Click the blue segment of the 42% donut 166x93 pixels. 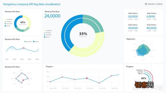pyautogui.click(x=16, y=22)
